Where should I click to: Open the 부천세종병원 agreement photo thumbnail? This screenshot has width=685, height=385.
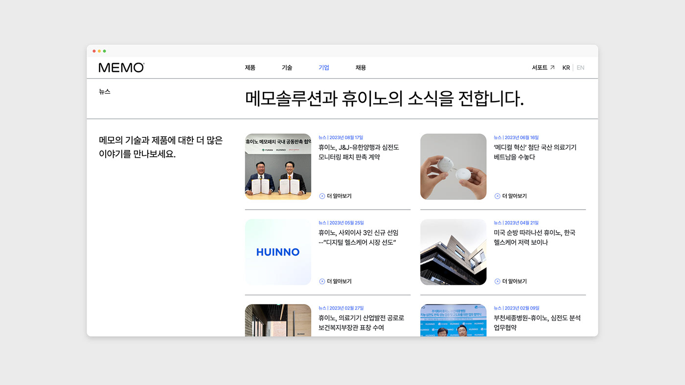point(453,320)
